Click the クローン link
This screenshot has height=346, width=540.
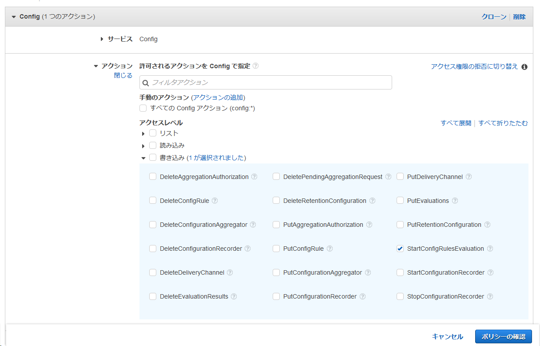click(493, 17)
